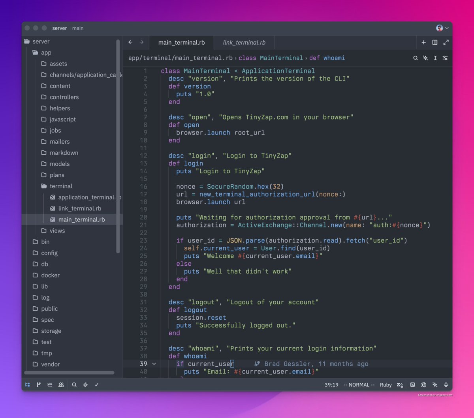Trigger inline assist sparkle icon in toolbar
Viewport: 474px width, 418px height.
(425, 58)
